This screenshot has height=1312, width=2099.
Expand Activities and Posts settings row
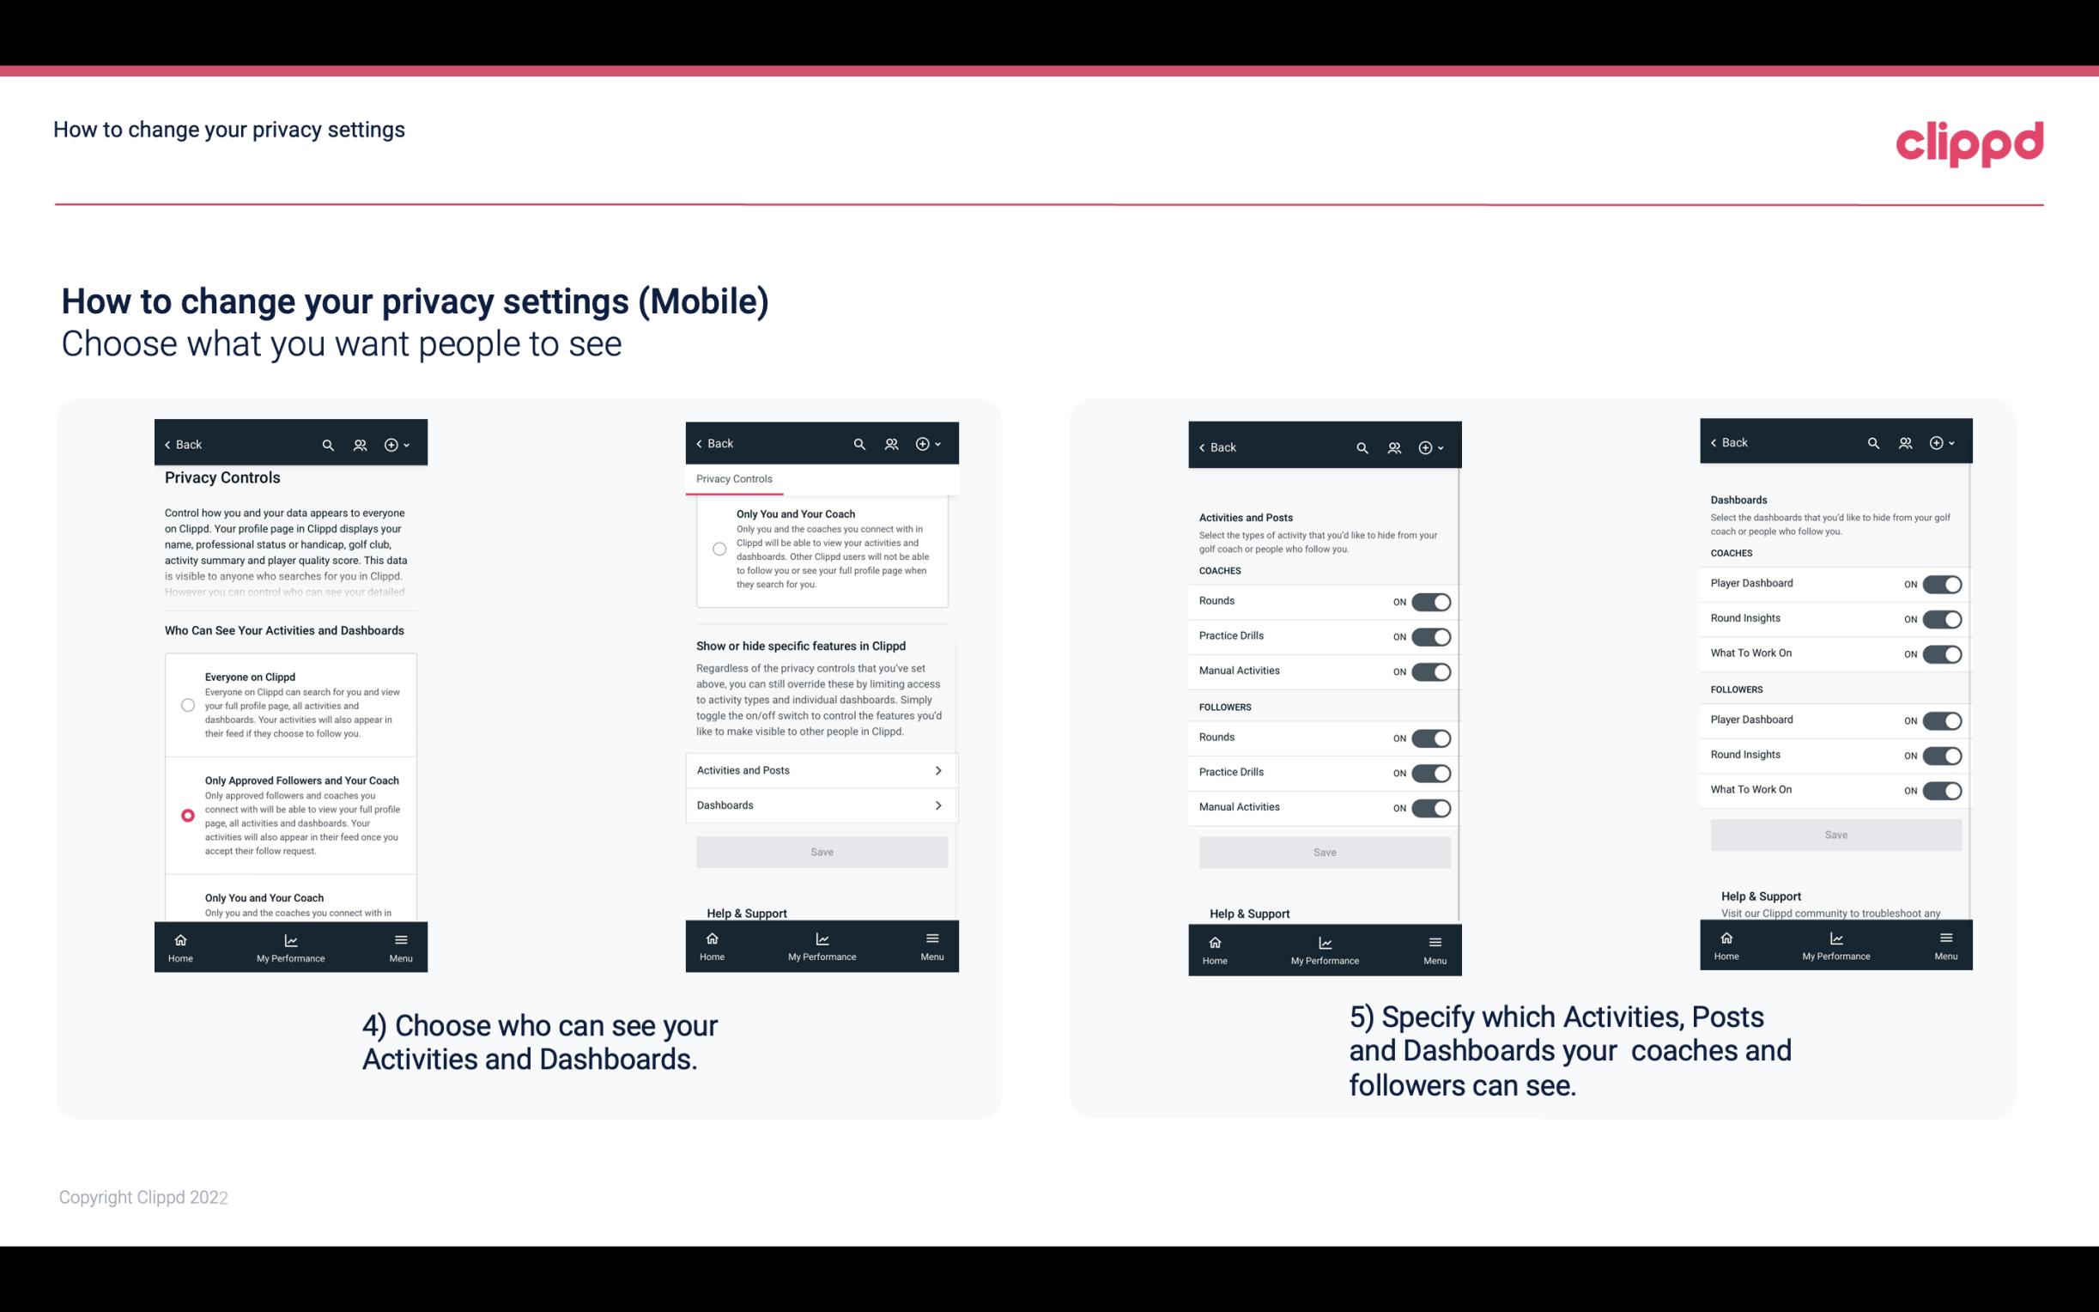point(821,771)
